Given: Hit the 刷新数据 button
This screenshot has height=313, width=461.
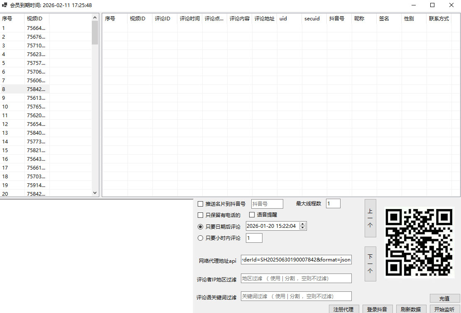Looking at the screenshot, I should point(411,309).
